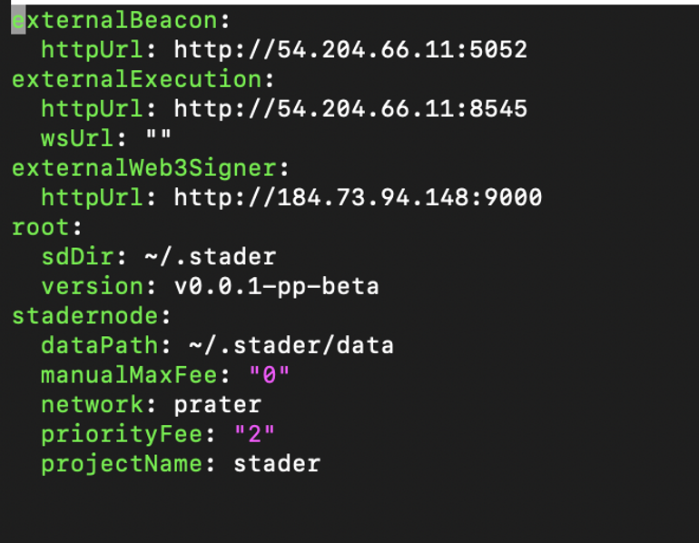Click the ~/.stader/data path value

290,345
